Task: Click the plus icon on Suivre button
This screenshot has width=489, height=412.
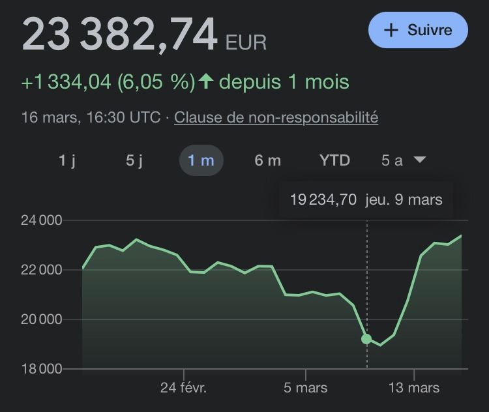Action: pos(391,31)
